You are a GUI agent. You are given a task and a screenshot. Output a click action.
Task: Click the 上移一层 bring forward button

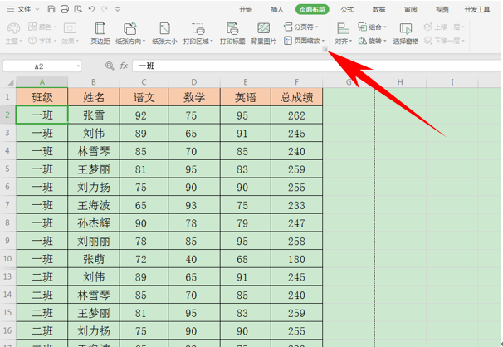[444, 27]
